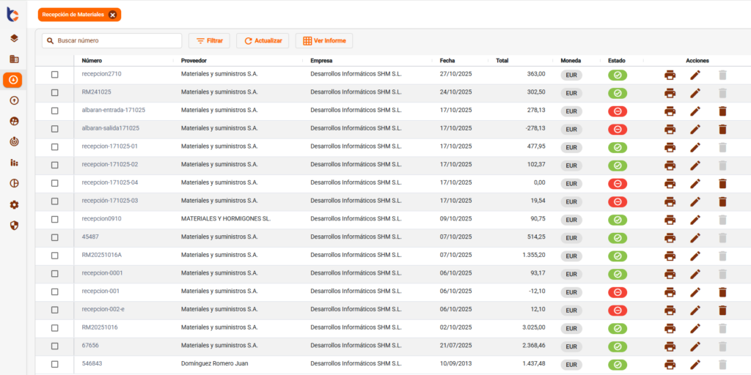Screen dimensions: 751x375
Task: Print the recepcion2710 reception
Action: coord(670,75)
